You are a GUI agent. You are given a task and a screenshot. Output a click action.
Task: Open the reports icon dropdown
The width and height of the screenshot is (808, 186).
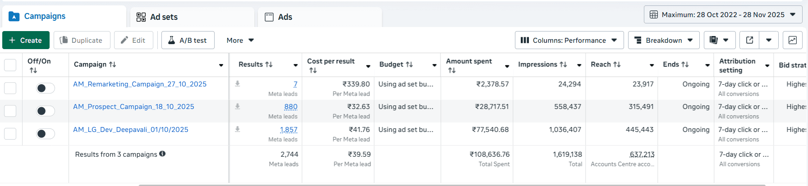[719, 40]
